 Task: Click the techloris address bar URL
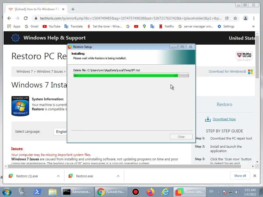pos(131,18)
